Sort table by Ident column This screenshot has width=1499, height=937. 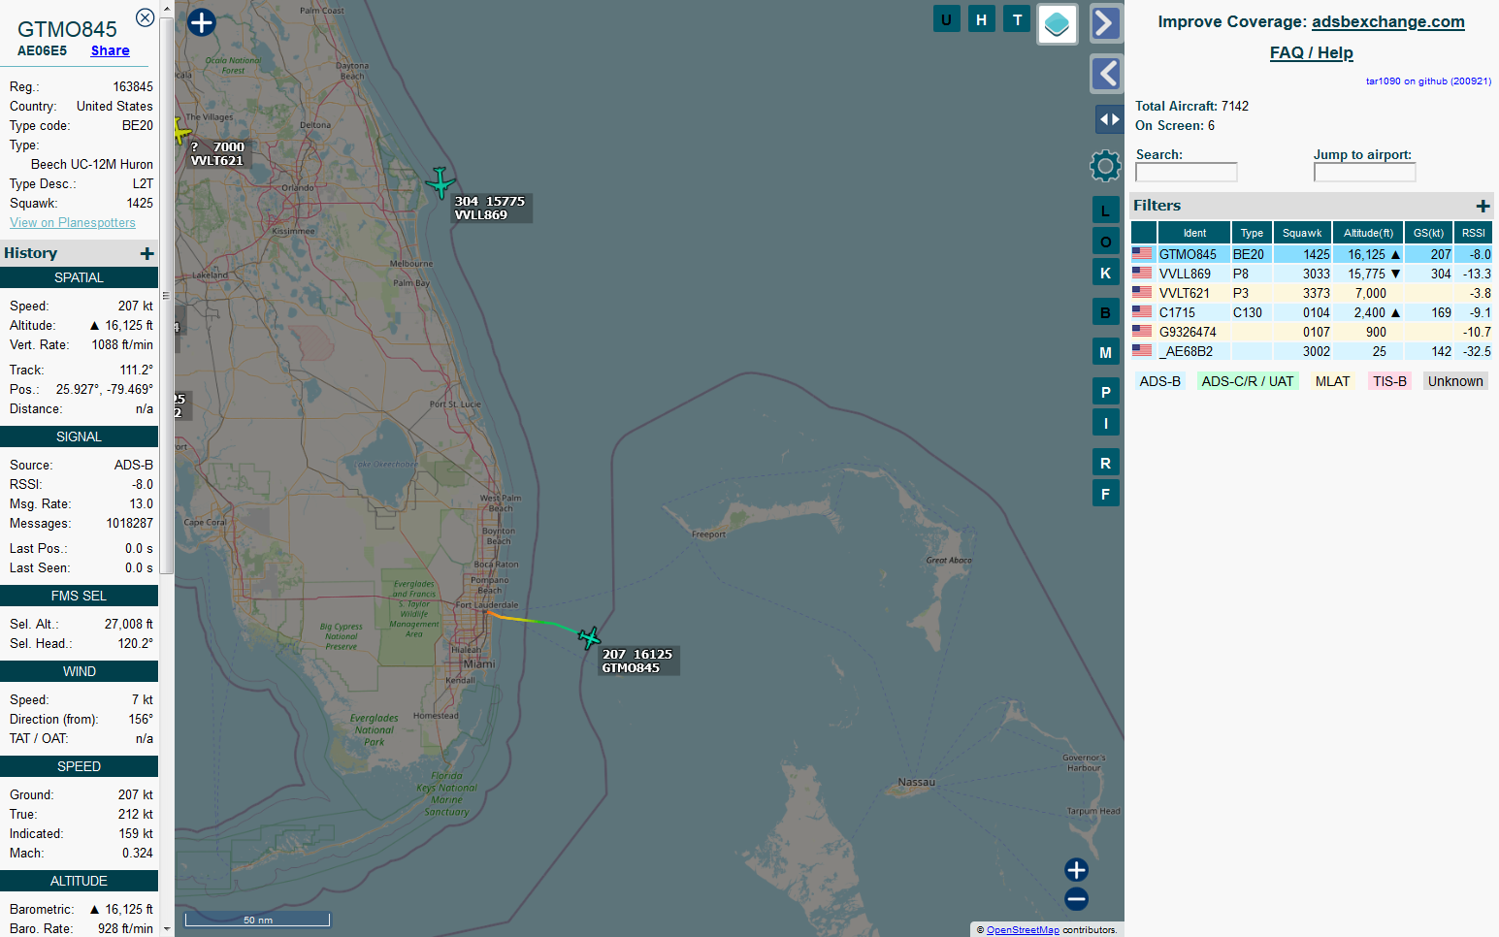1194,233
